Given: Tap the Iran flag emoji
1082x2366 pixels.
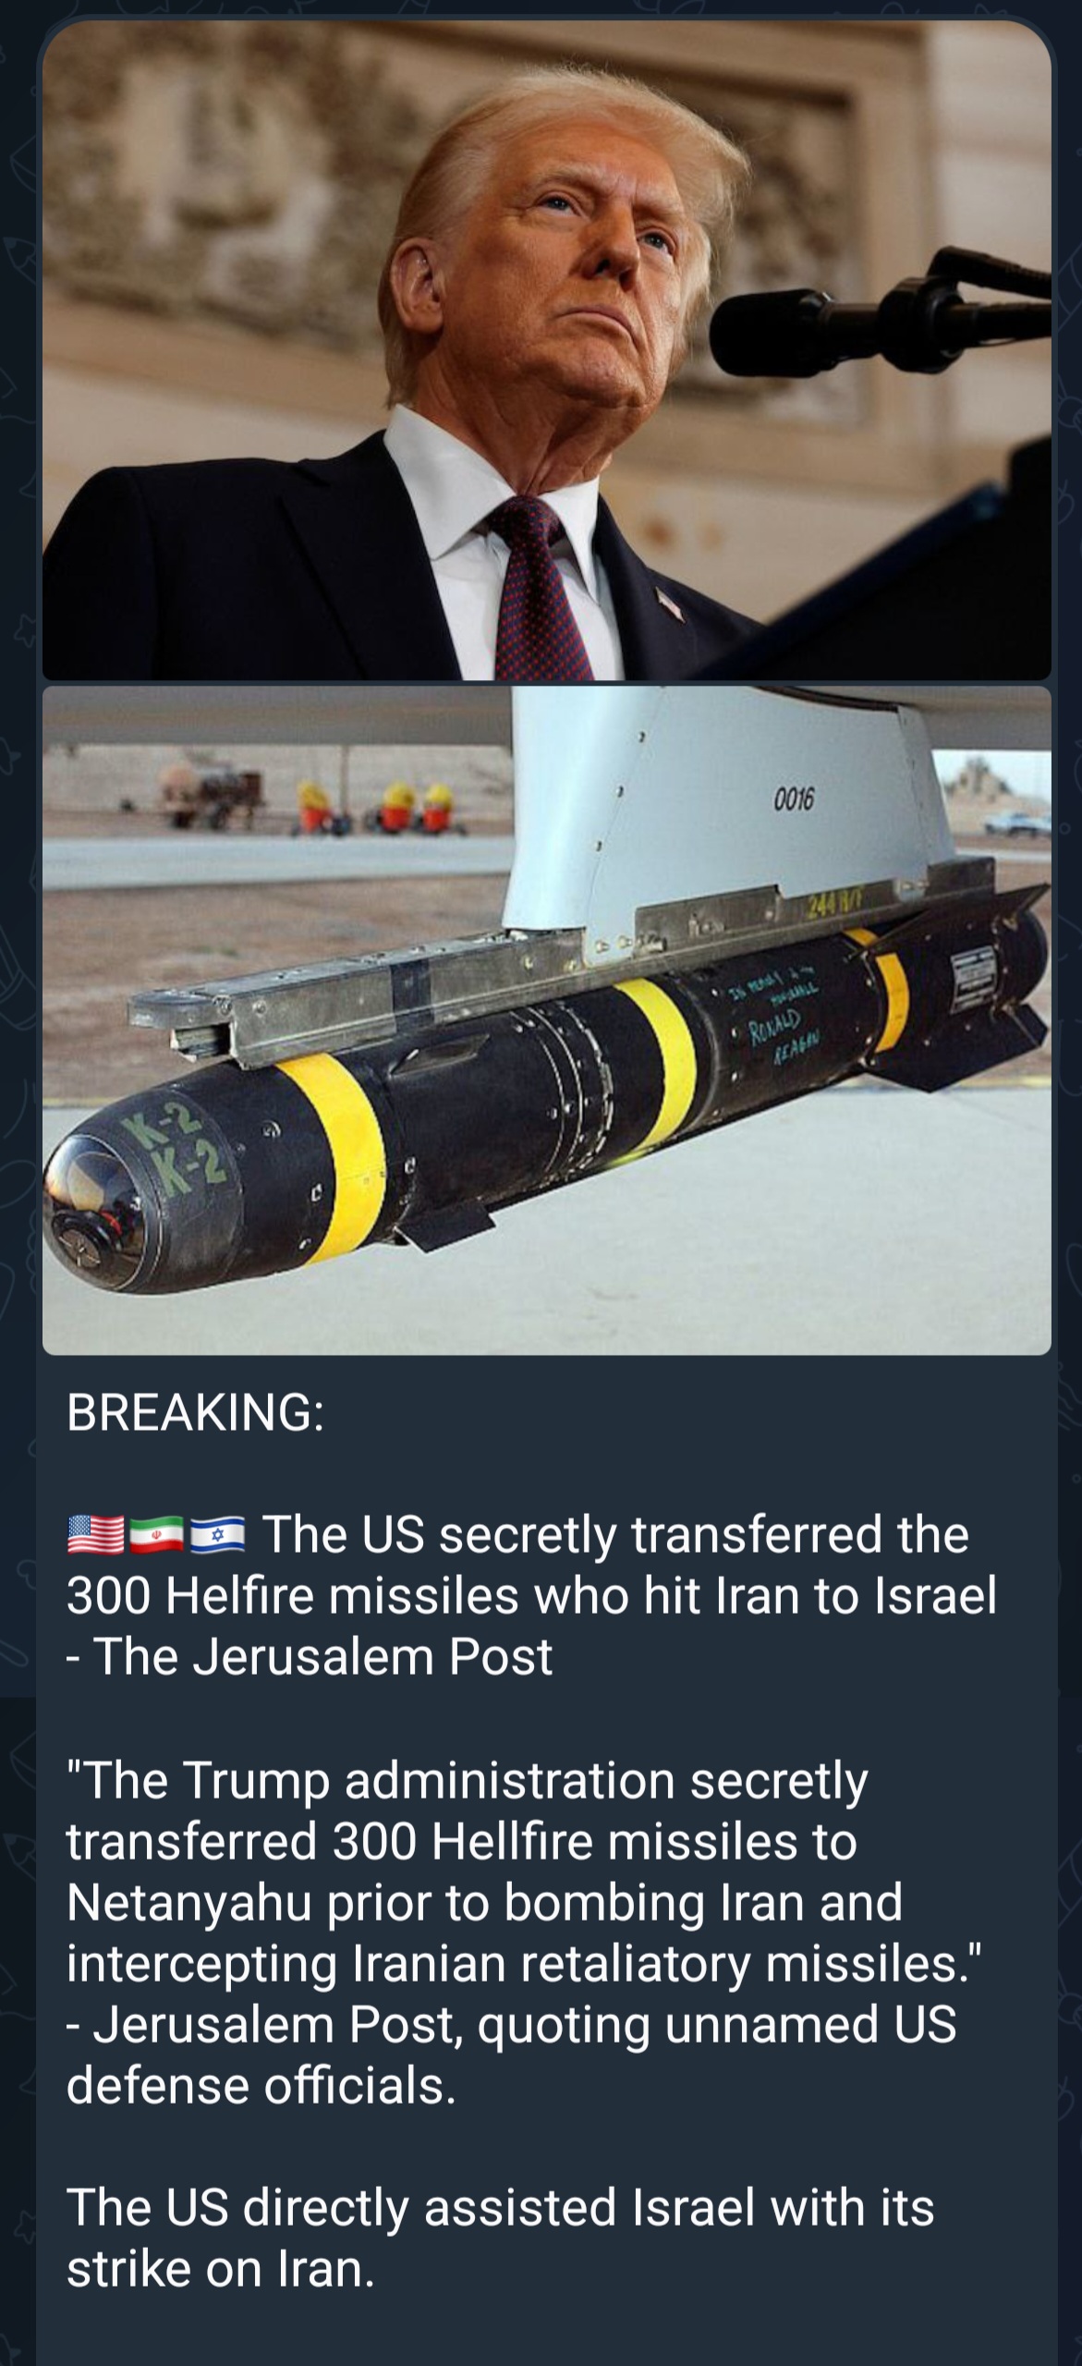Looking at the screenshot, I should (x=156, y=1536).
